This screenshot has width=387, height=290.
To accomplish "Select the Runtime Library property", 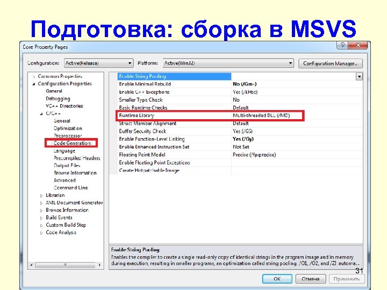I will 137,115.
